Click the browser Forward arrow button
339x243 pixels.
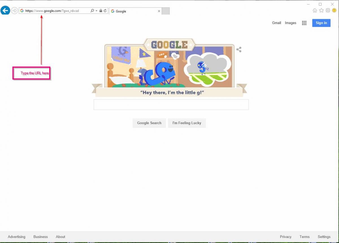click(x=14, y=11)
